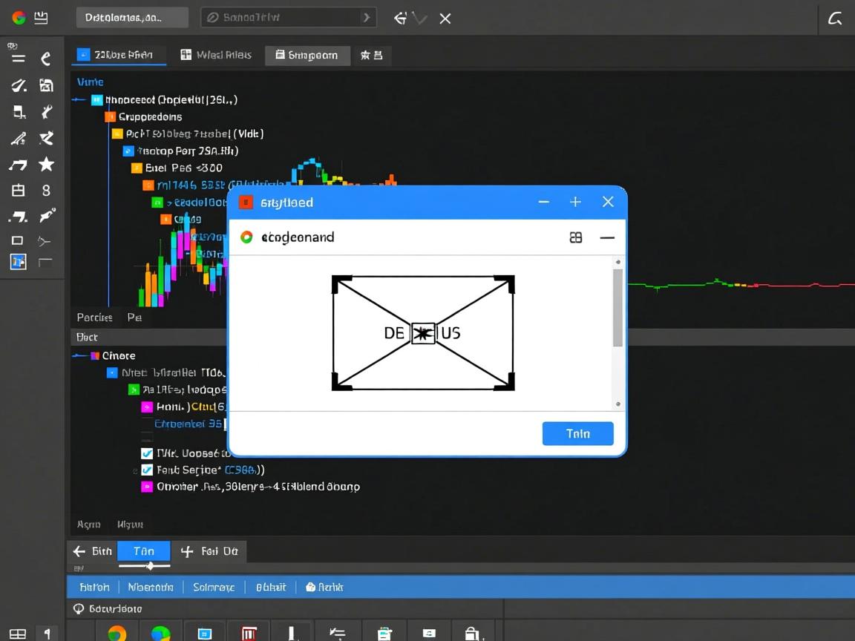
Task: Open the red app icon in the taskbar
Action: coord(249,633)
